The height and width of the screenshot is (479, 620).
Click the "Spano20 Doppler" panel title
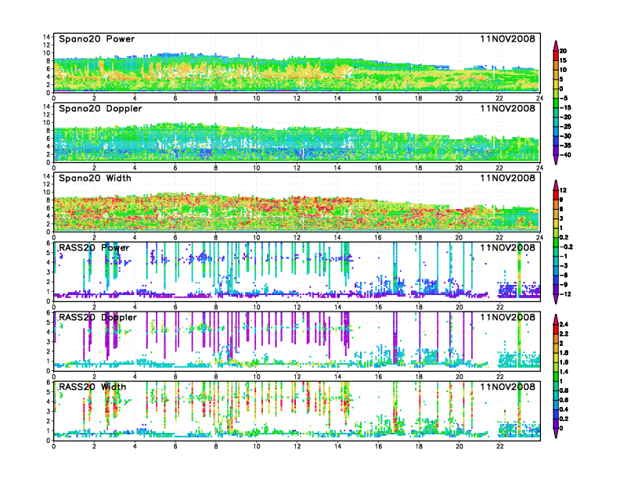pos(100,109)
